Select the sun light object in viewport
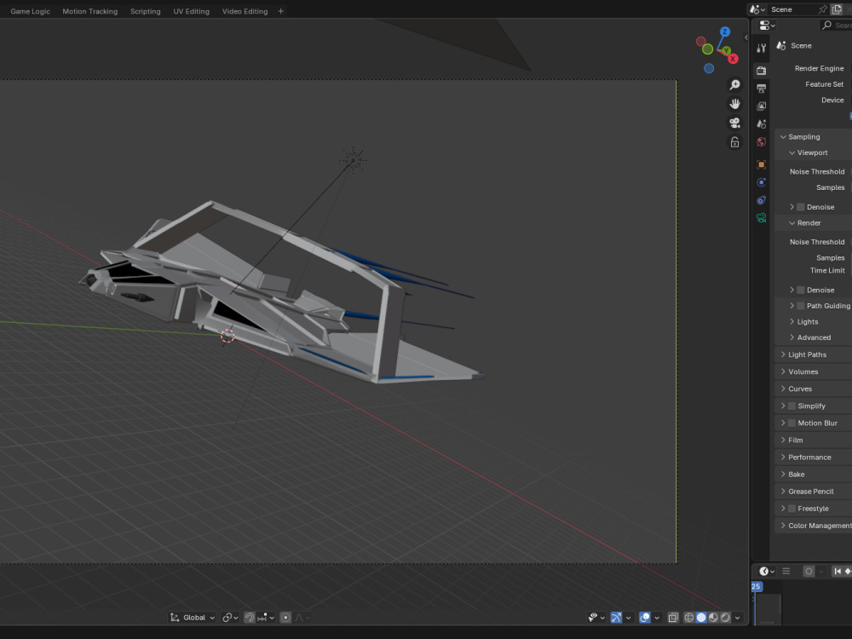852x639 pixels. tap(354, 160)
